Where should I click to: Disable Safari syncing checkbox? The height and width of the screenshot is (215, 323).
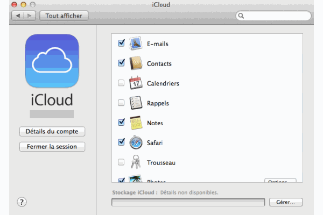(121, 142)
